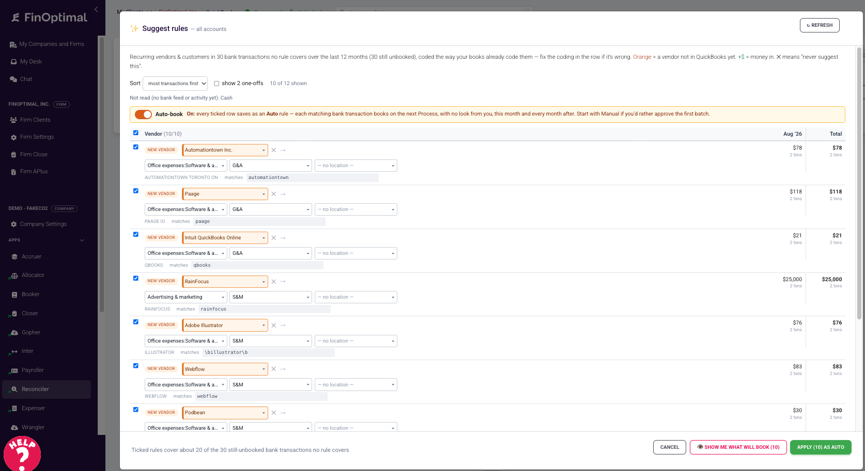The height and width of the screenshot is (471, 865).
Task: Click Show Me What Will Book (10)
Action: 738,447
